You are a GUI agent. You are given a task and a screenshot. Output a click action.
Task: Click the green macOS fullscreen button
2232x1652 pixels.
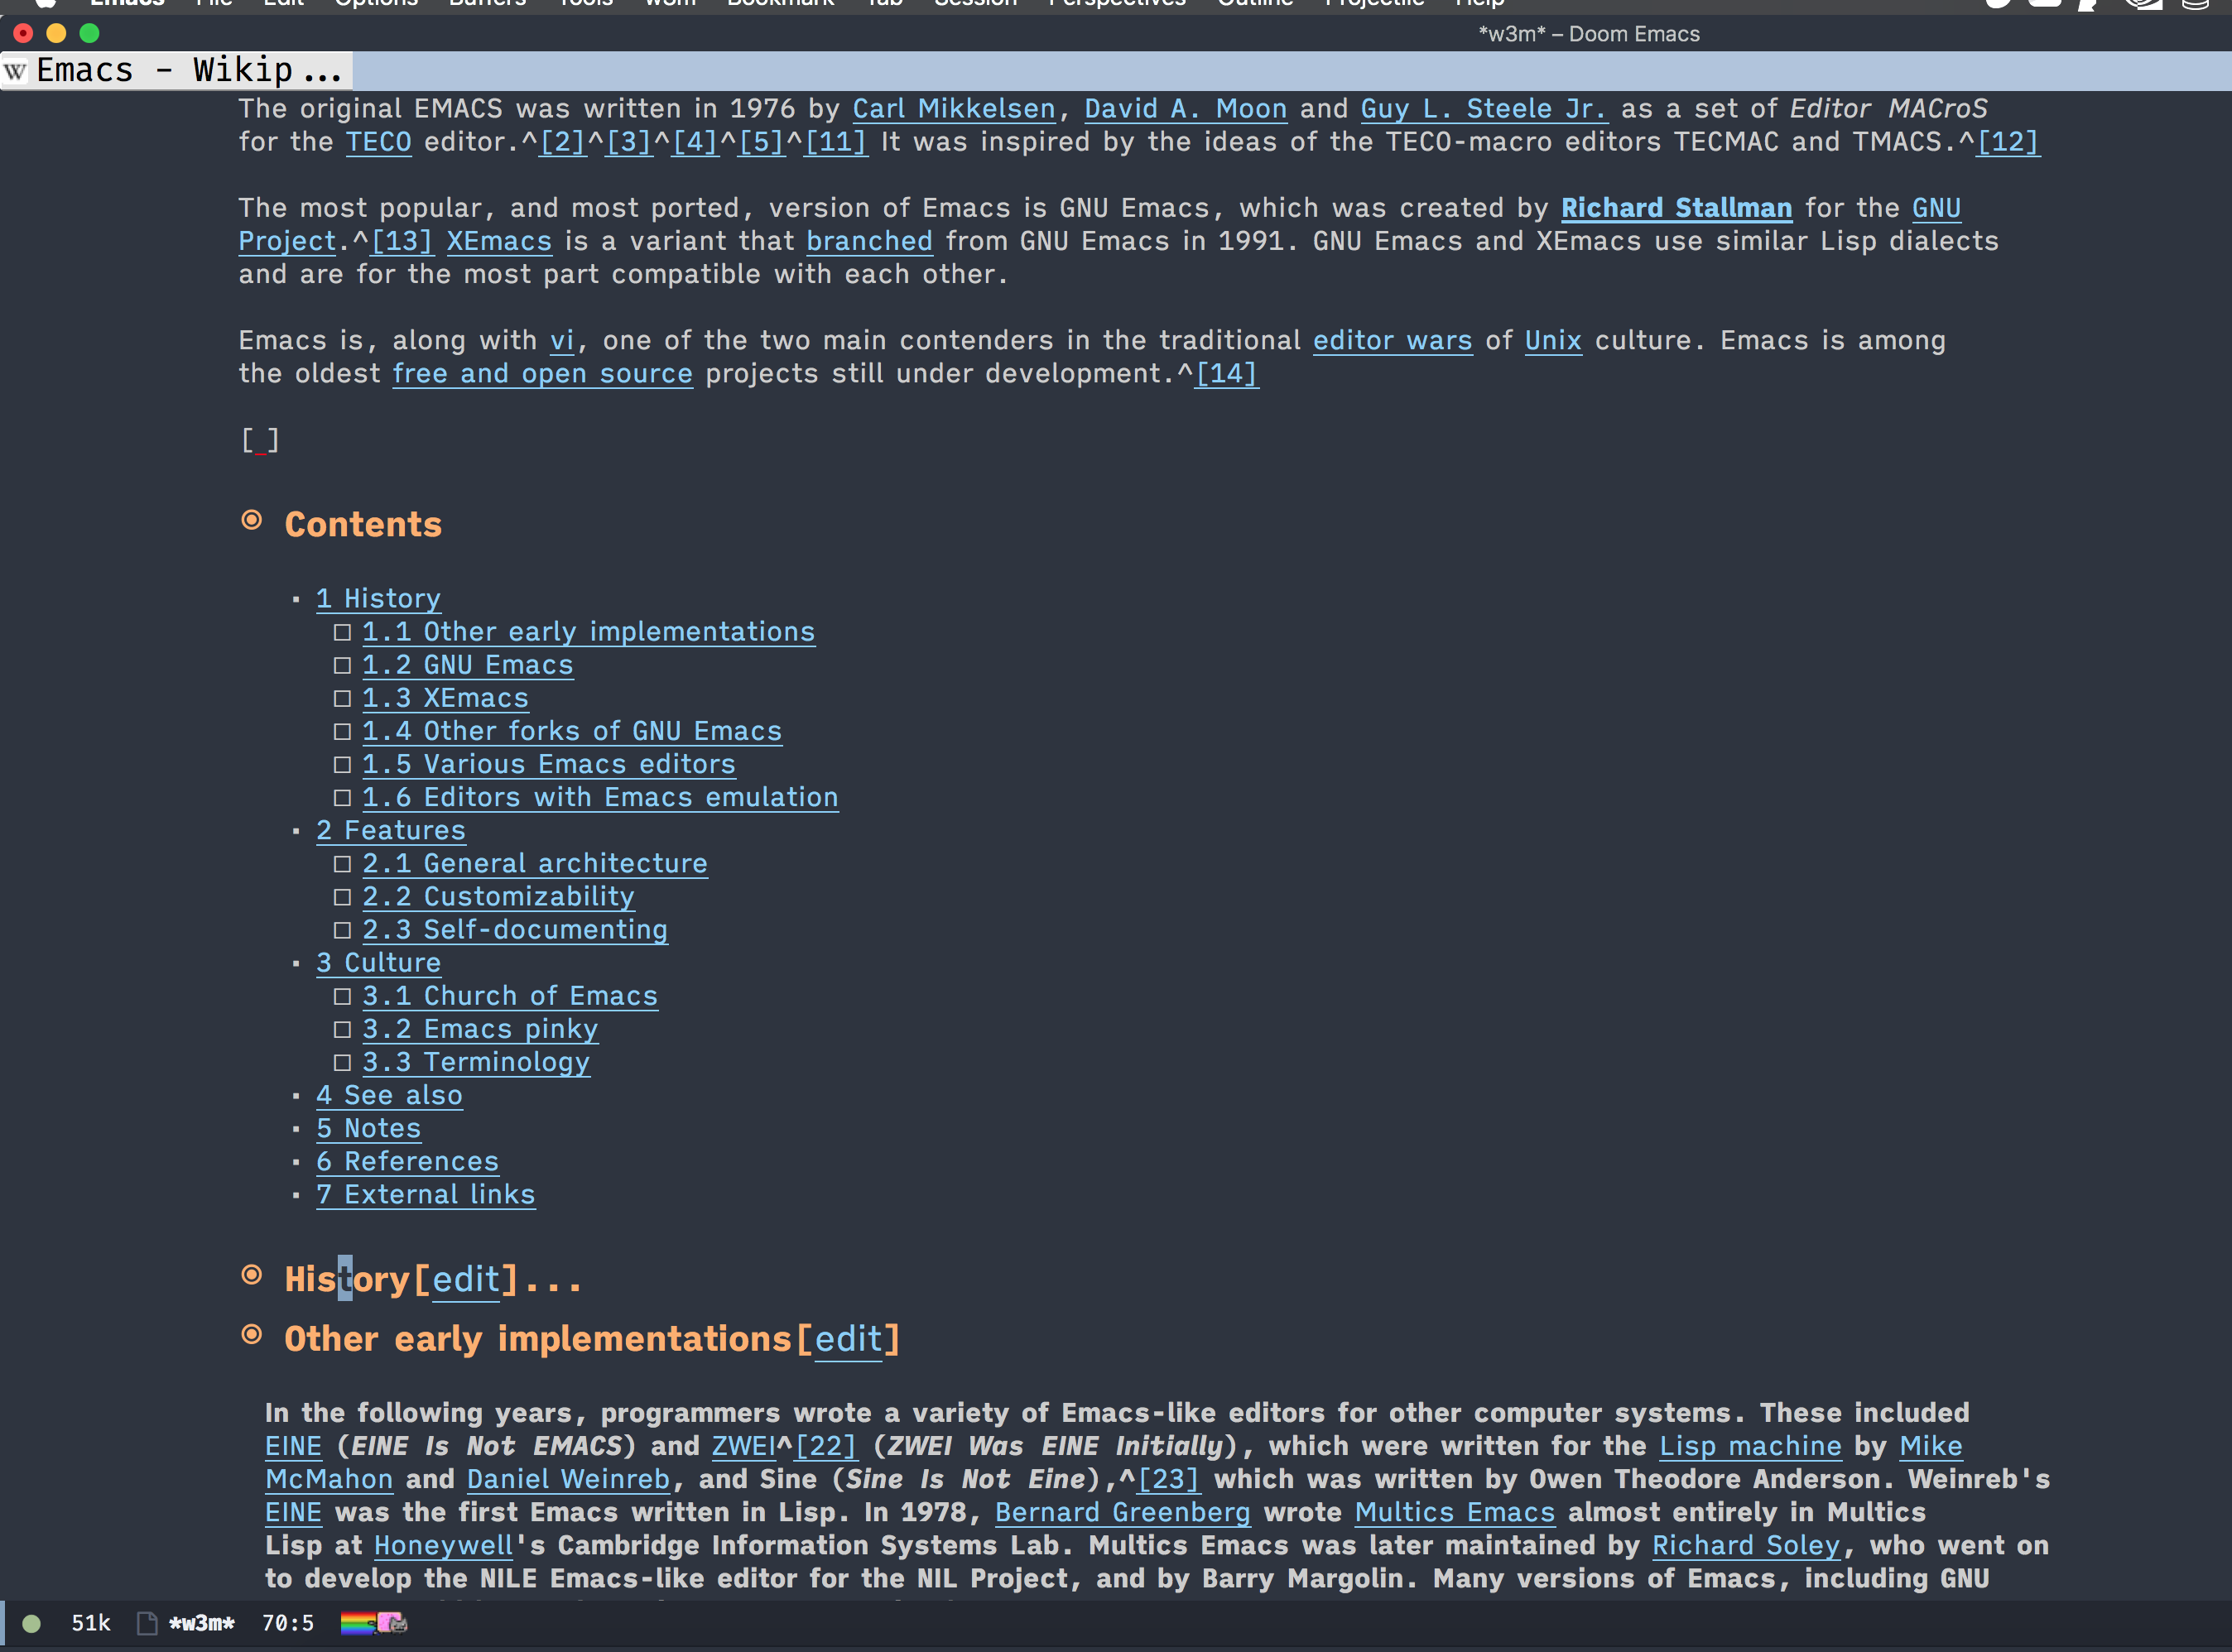(89, 34)
